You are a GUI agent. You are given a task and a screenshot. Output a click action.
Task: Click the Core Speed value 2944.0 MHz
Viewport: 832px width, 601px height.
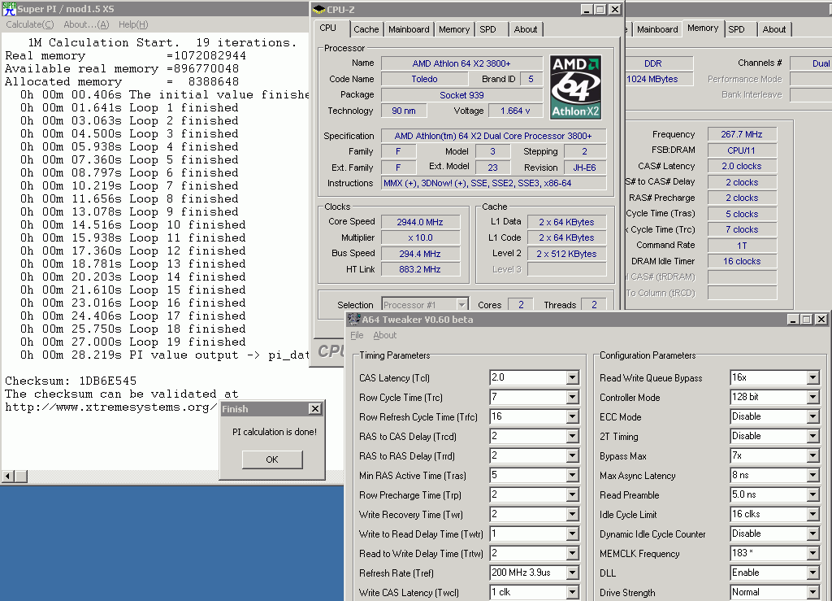420,222
